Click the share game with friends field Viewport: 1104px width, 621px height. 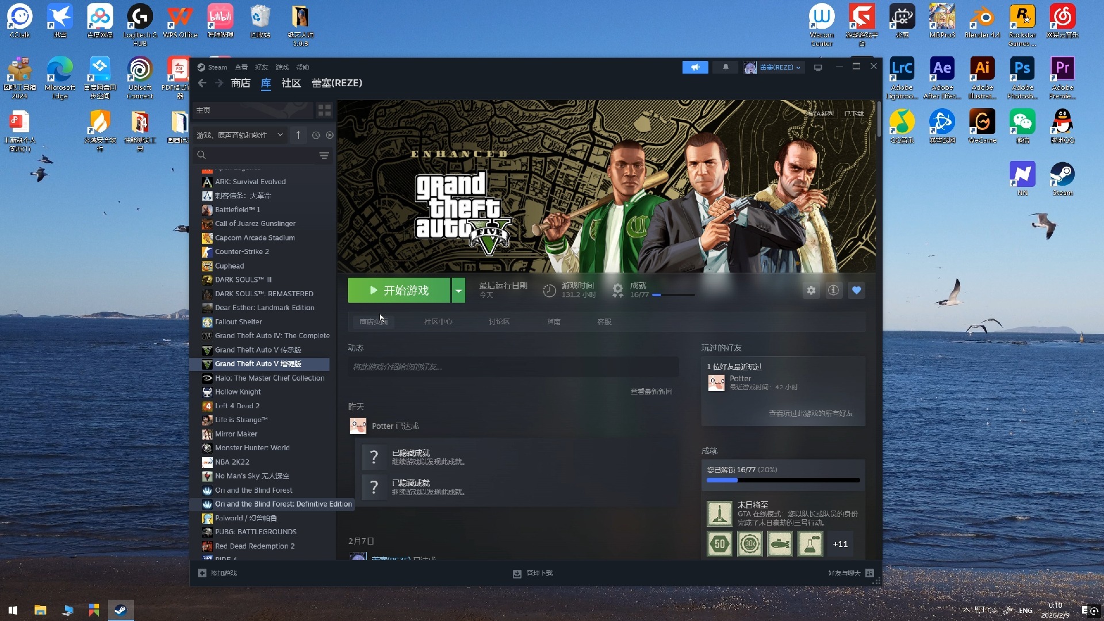513,367
